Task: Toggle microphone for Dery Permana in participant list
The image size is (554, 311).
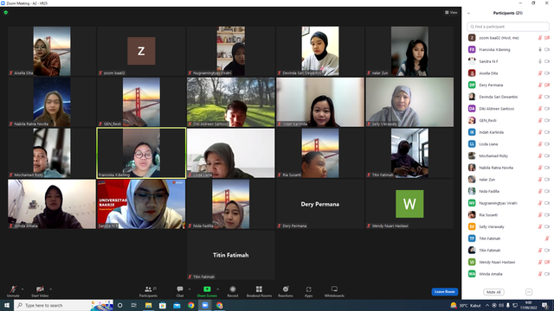Action: coord(540,85)
